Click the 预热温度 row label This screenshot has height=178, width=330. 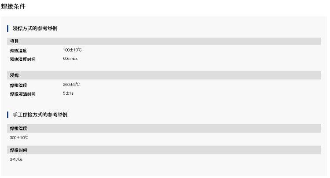tap(18, 51)
